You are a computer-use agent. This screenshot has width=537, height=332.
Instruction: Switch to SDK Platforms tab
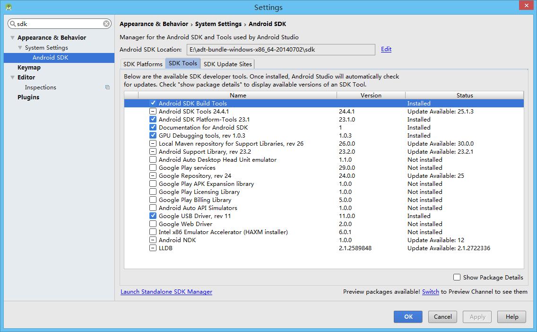[x=143, y=64]
